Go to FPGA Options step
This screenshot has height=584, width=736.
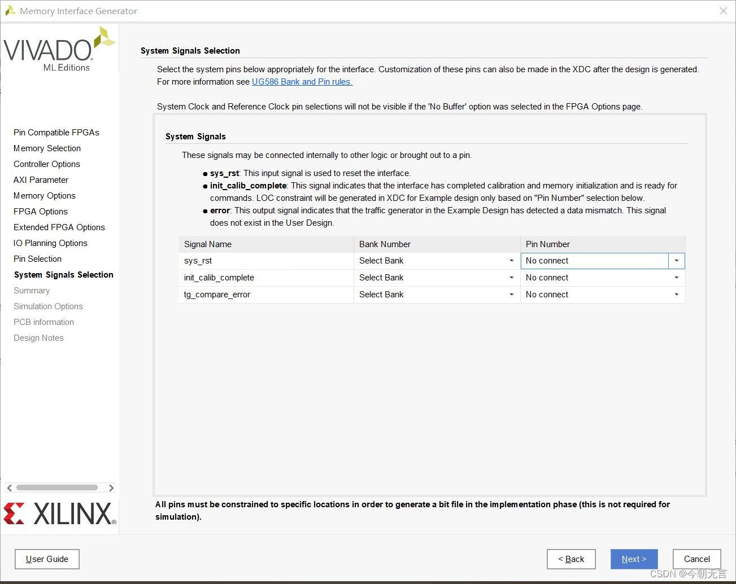[x=41, y=212]
